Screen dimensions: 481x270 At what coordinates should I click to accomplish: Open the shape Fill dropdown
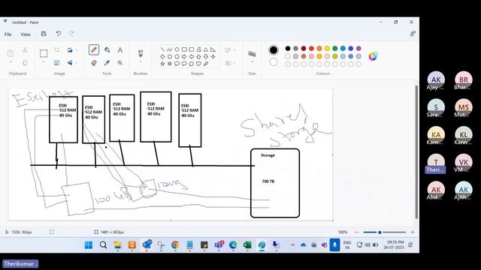(x=230, y=63)
